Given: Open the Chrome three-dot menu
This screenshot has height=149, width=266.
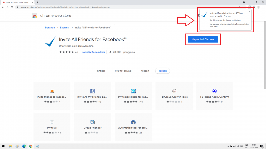Looking at the screenshot, I should coord(263,7).
